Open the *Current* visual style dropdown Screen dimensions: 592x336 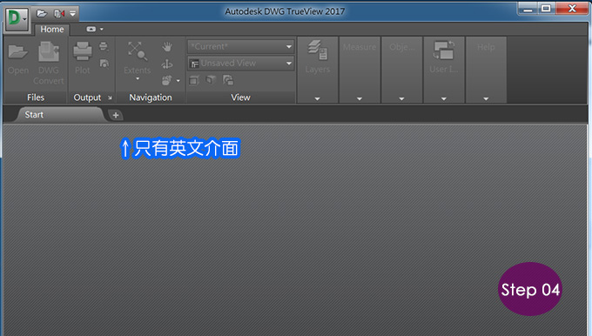click(x=241, y=46)
